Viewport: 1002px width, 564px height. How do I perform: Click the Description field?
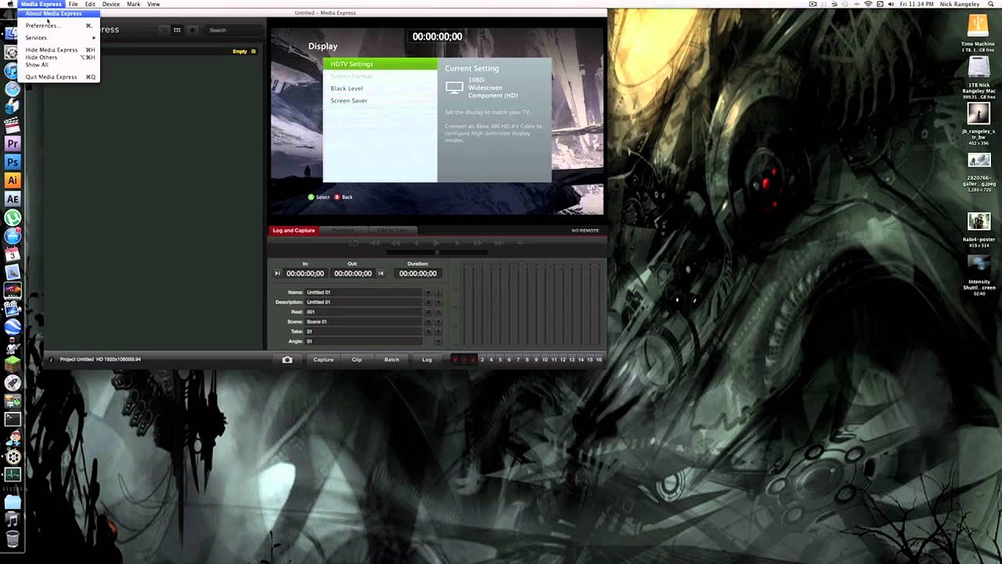363,302
